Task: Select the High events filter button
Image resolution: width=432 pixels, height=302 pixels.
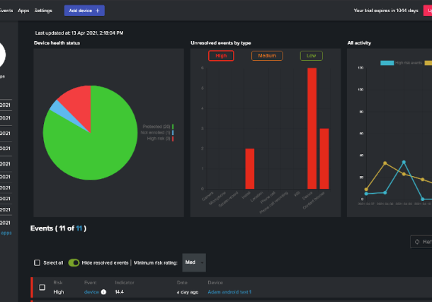Action: pyautogui.click(x=221, y=56)
